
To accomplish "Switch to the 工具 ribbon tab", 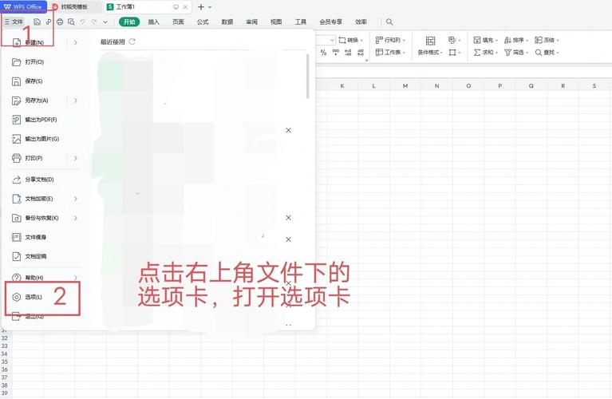I will coord(301,22).
